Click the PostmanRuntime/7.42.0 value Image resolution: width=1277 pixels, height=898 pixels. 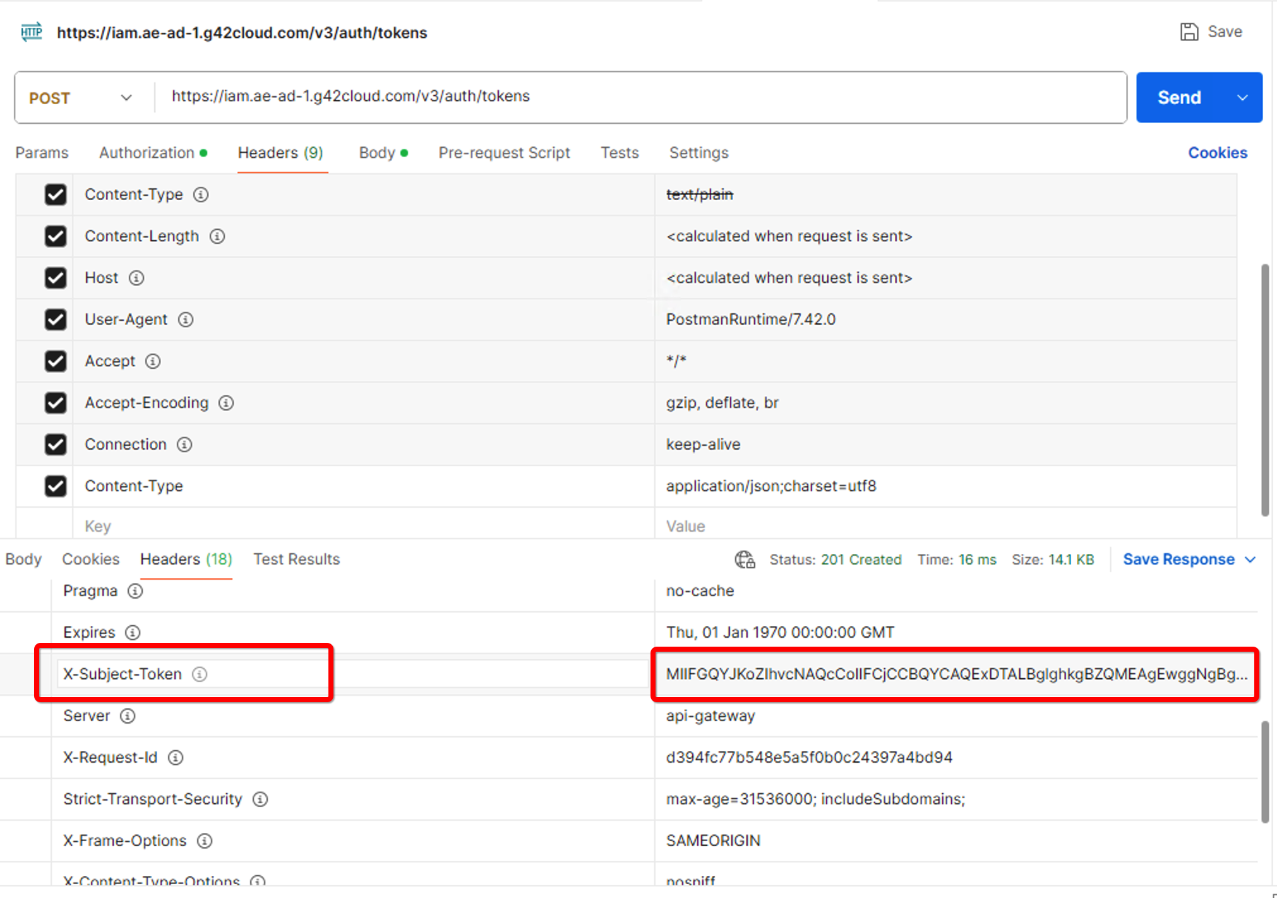pyautogui.click(x=750, y=320)
